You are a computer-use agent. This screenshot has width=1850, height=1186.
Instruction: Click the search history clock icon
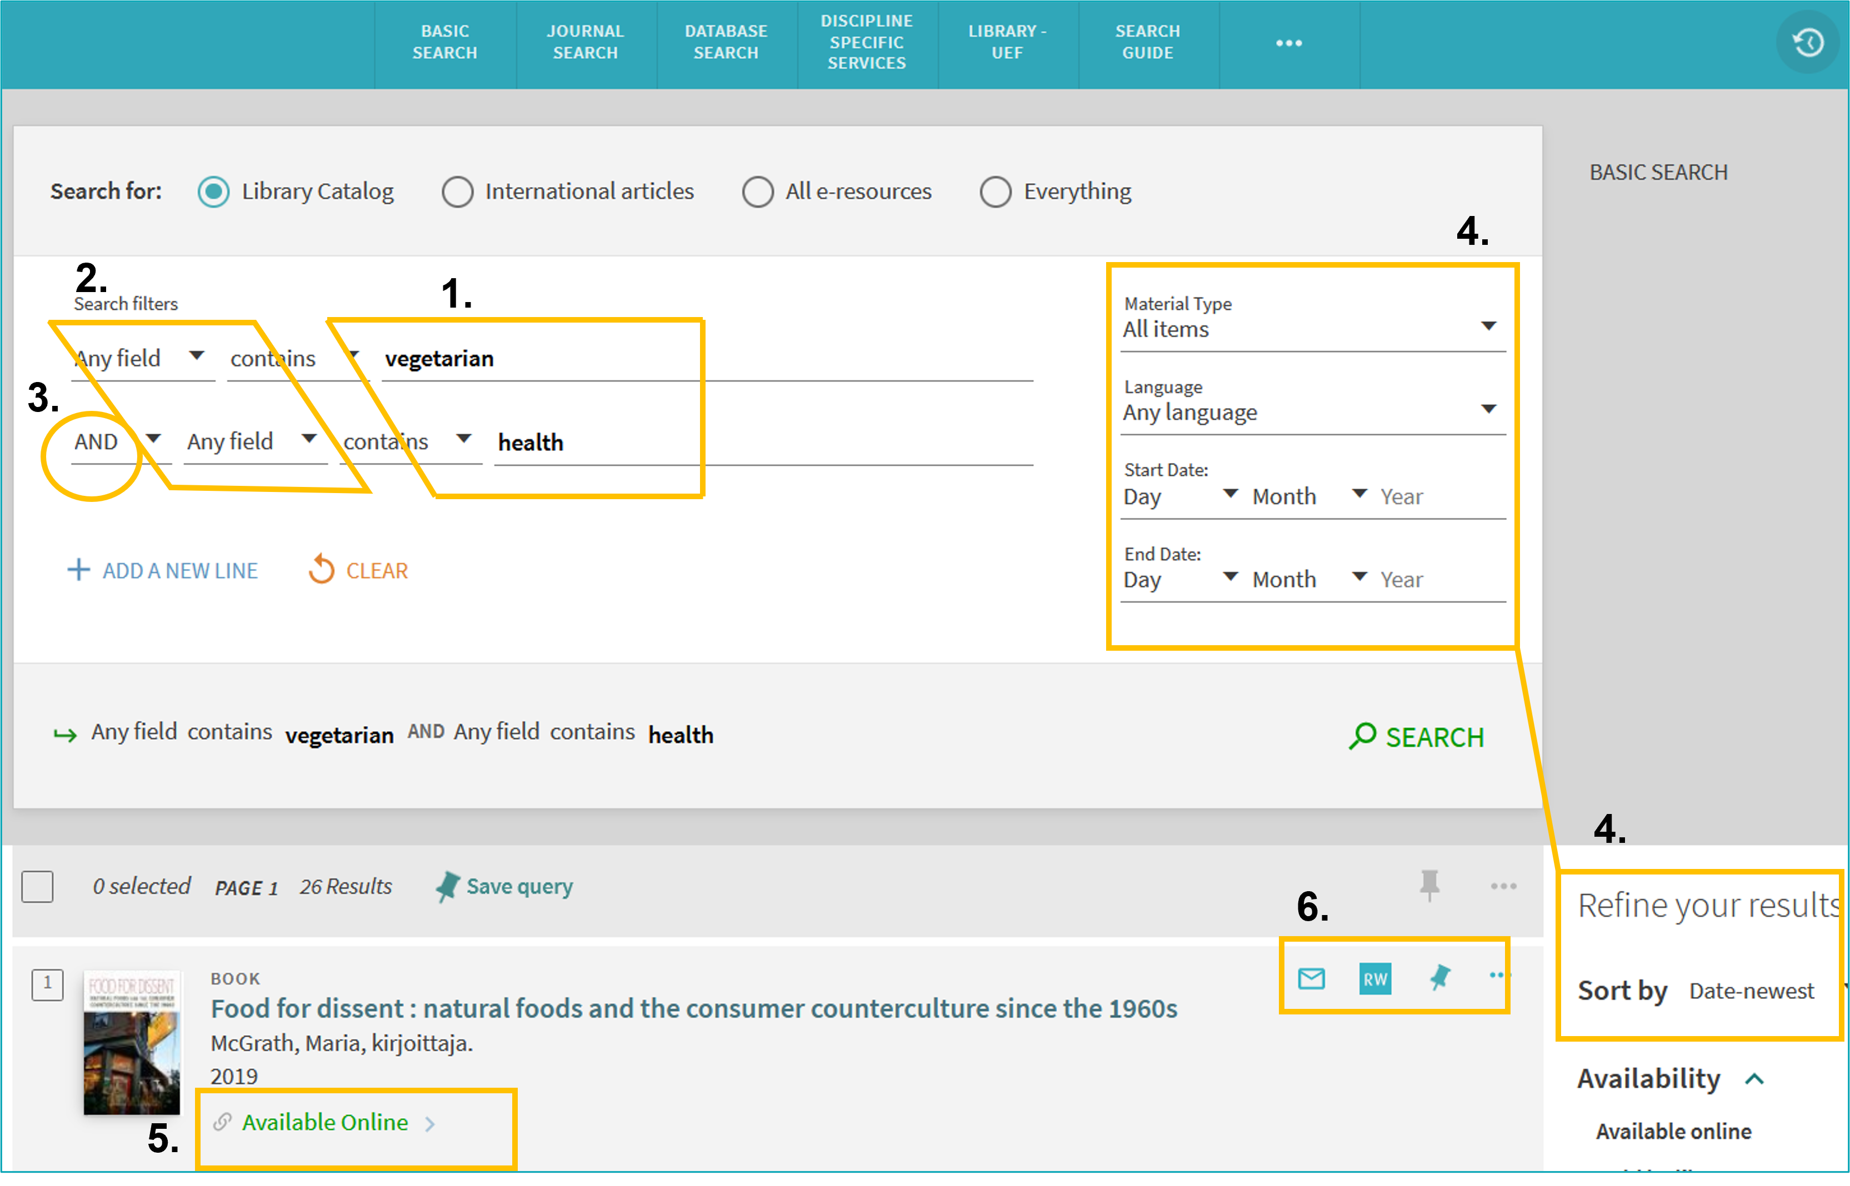(1808, 42)
